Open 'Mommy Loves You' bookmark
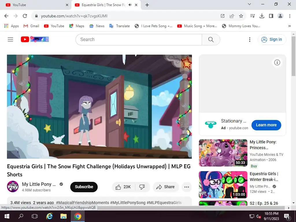The height and width of the screenshot is (222, 296). (x=241, y=26)
